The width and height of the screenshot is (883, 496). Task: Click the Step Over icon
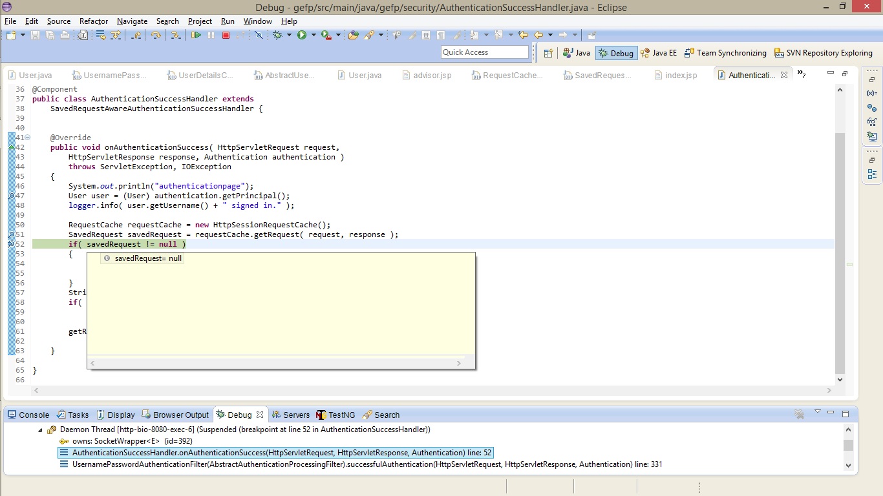coord(156,36)
